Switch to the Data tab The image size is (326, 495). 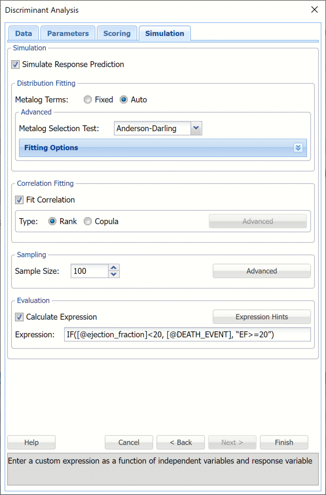(24, 33)
